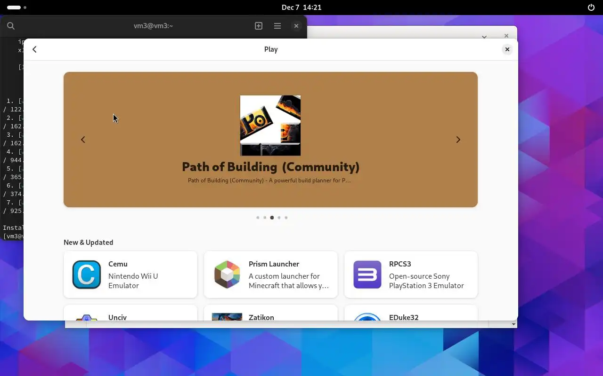Open the RPCS3 app icon
Image resolution: width=603 pixels, height=376 pixels.
(367, 274)
